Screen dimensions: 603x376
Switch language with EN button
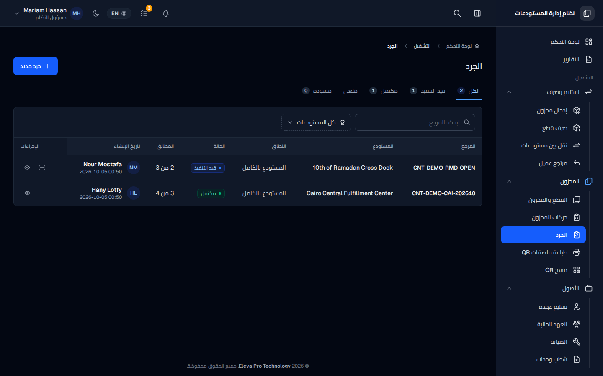[x=119, y=13]
